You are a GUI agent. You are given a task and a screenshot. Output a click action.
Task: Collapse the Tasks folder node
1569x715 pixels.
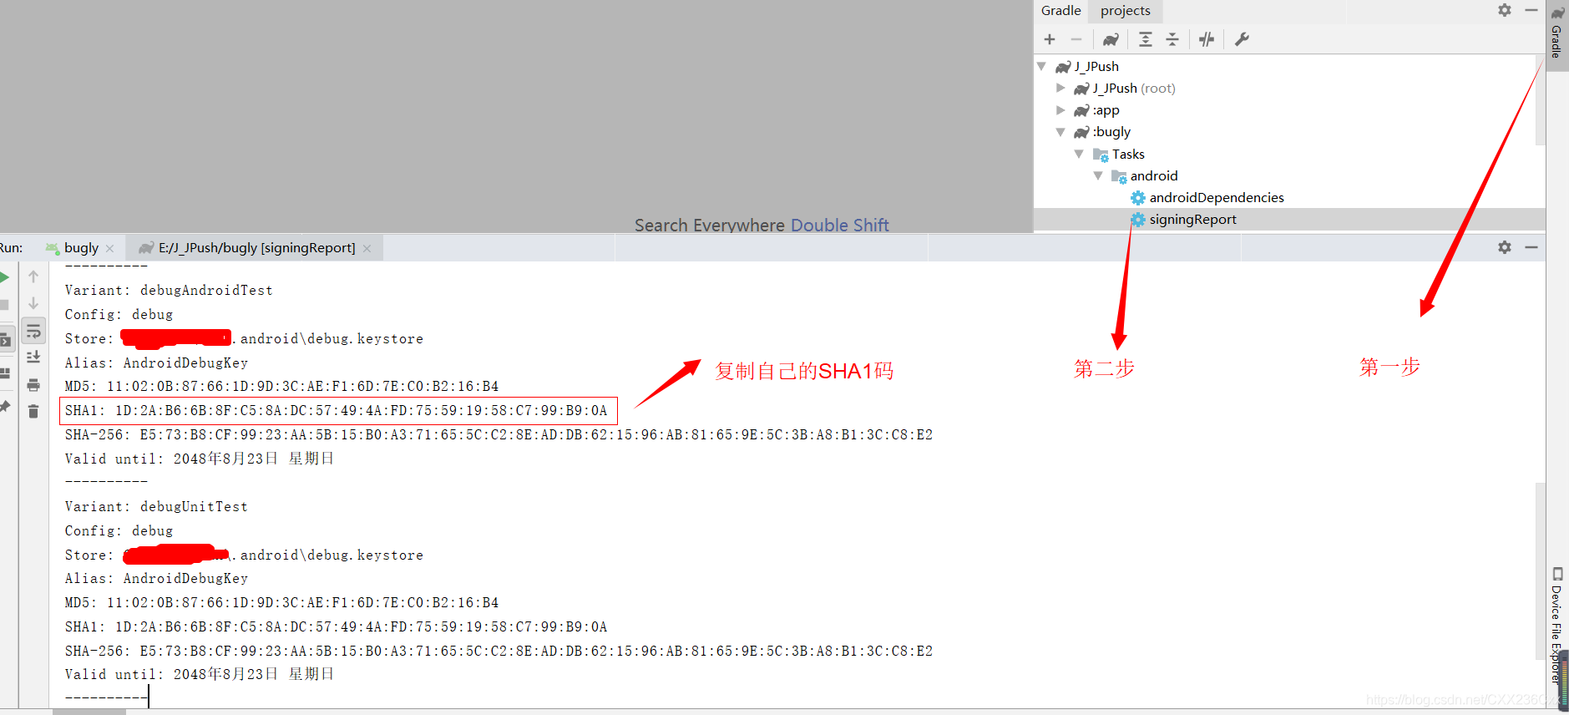tap(1079, 154)
